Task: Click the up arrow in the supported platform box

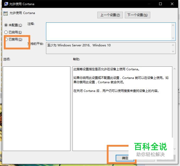Action: click(x=173, y=45)
